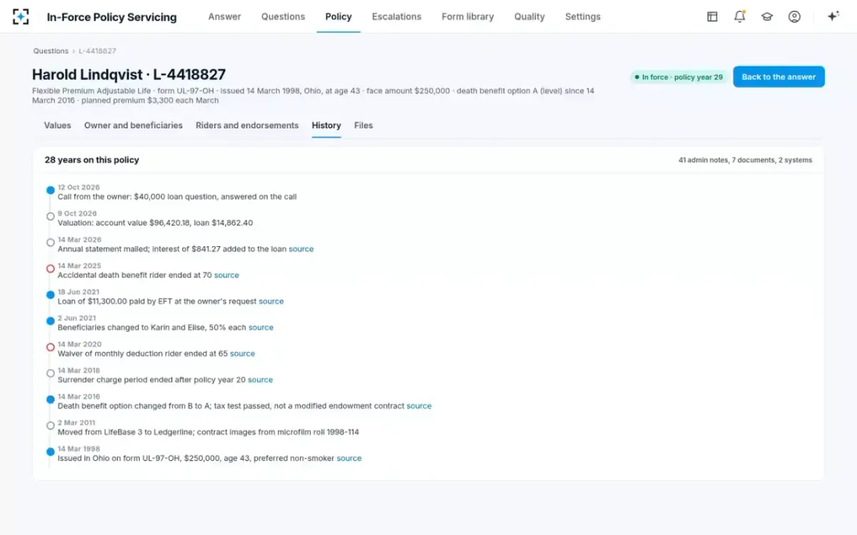The image size is (857, 535).
Task: Open source for surrender charge period entry
Action: point(260,380)
